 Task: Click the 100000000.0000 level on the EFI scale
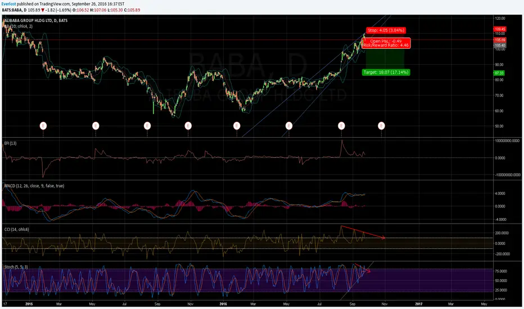click(508, 141)
